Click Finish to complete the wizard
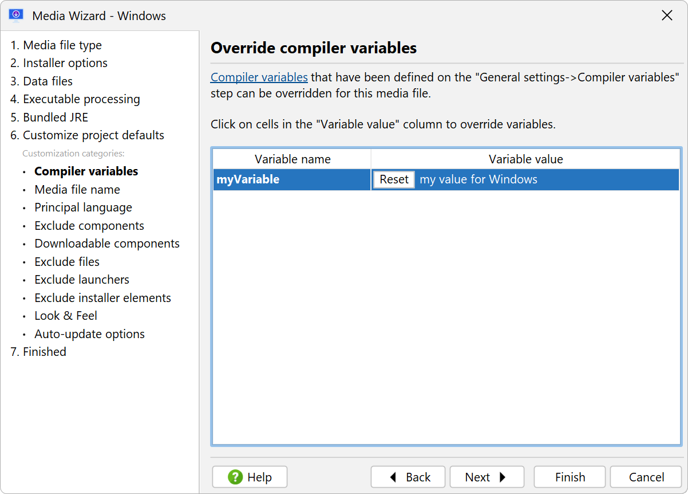Image resolution: width=688 pixels, height=494 pixels. (x=570, y=477)
